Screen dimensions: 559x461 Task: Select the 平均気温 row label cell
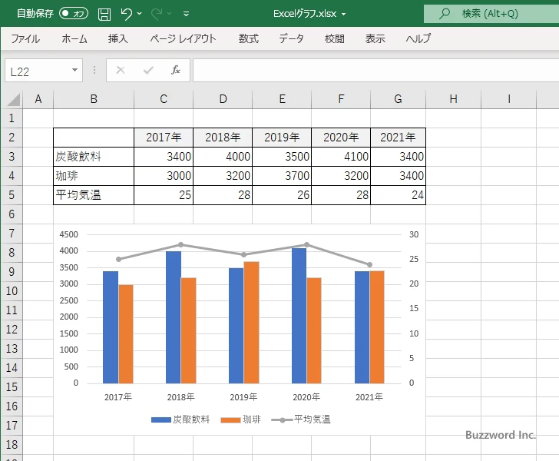(94, 195)
